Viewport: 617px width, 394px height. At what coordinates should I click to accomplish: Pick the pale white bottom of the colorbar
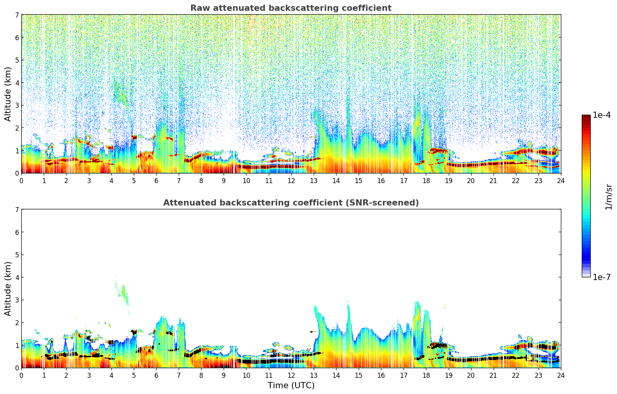click(x=586, y=275)
